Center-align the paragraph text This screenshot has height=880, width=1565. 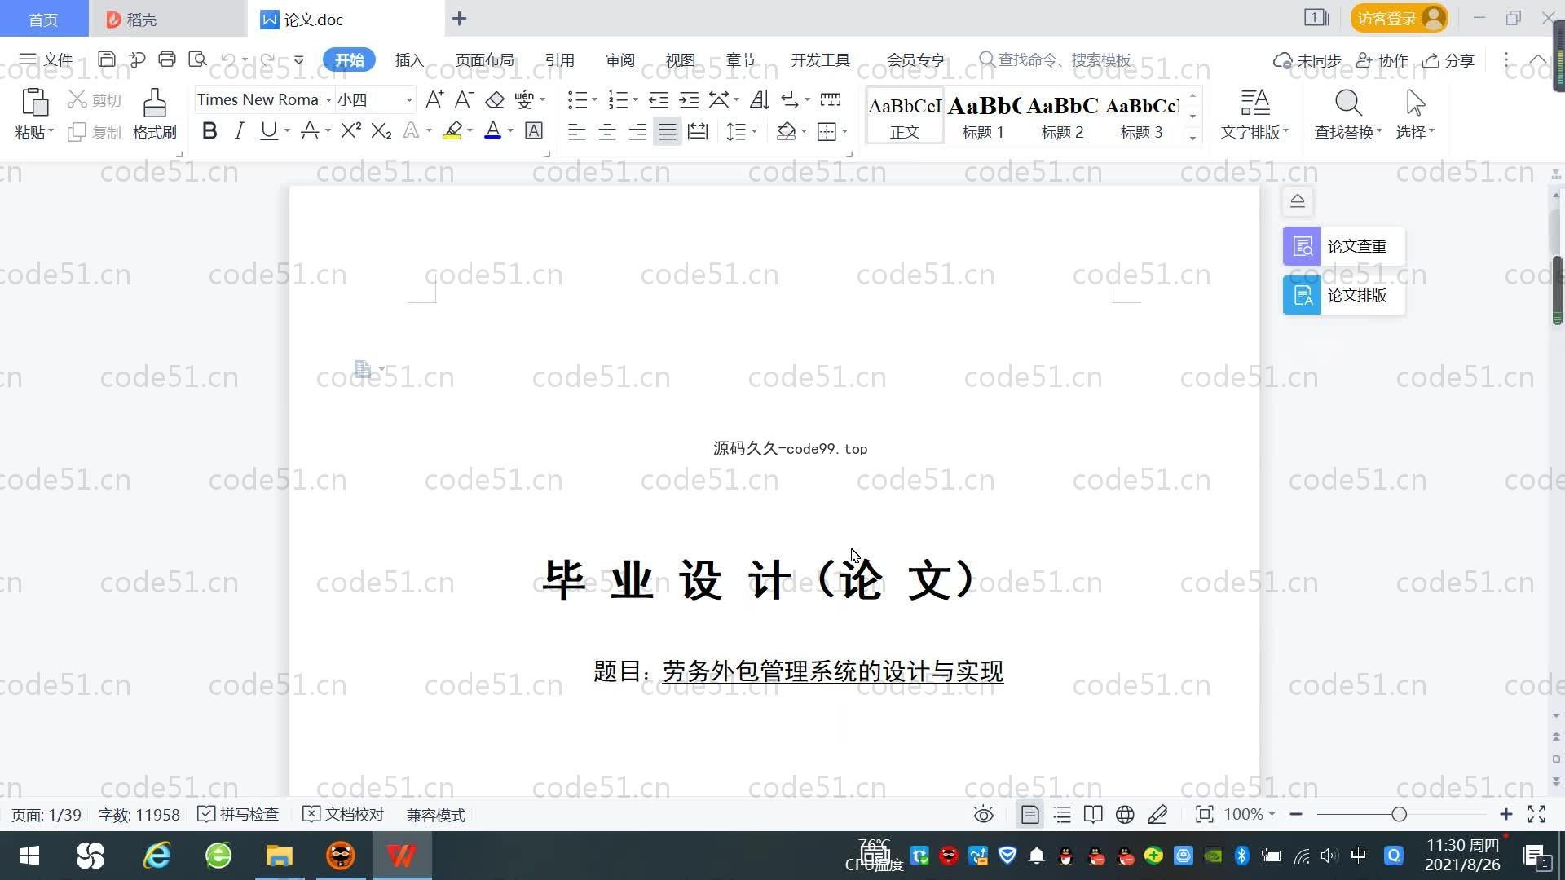(x=606, y=131)
